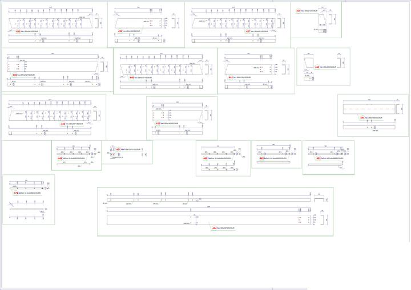
Task: Pick the small trapezoid plate of part 438
Action: tap(322, 19)
